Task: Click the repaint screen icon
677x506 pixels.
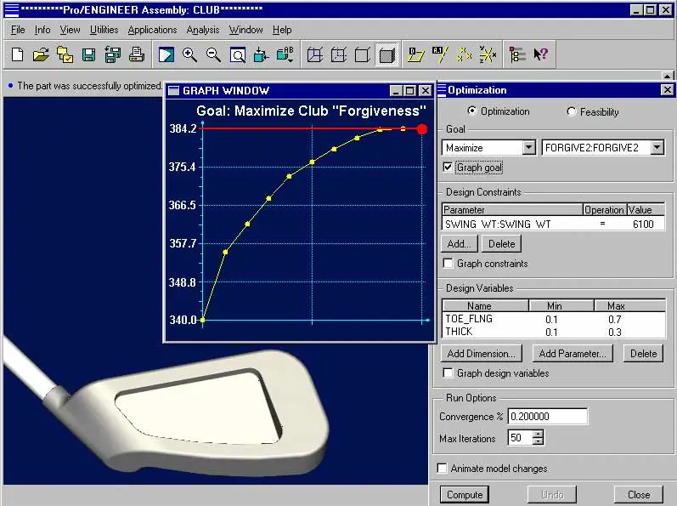Action: pyautogui.click(x=166, y=55)
